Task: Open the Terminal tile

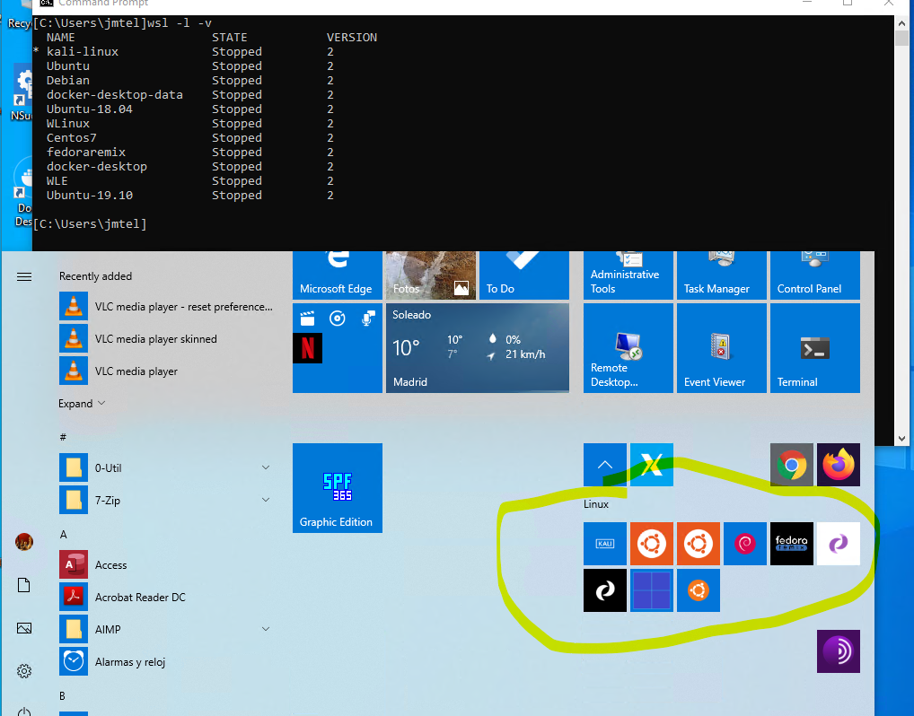Action: [x=815, y=348]
